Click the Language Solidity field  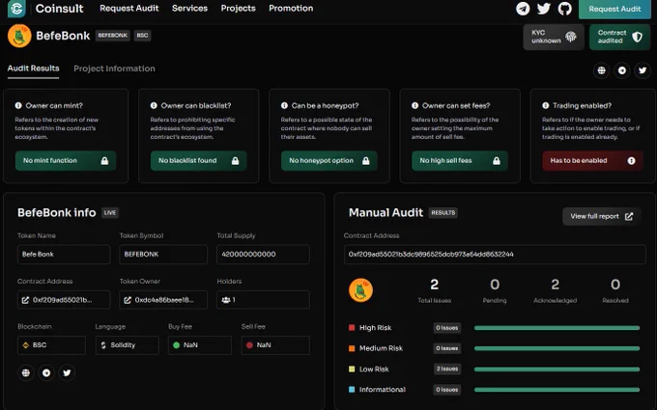pos(127,345)
